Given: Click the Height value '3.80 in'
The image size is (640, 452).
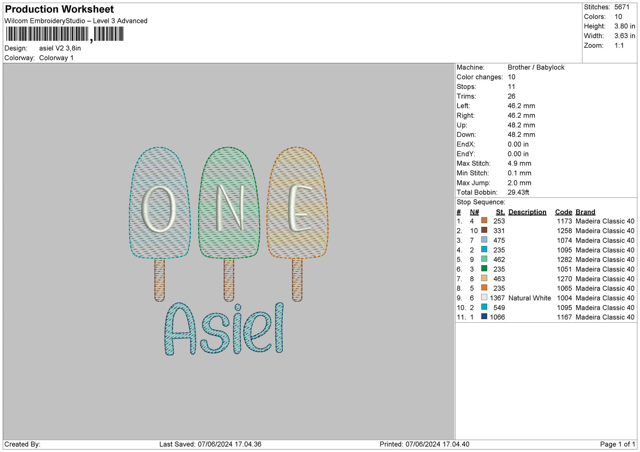Looking at the screenshot, I should tap(624, 26).
